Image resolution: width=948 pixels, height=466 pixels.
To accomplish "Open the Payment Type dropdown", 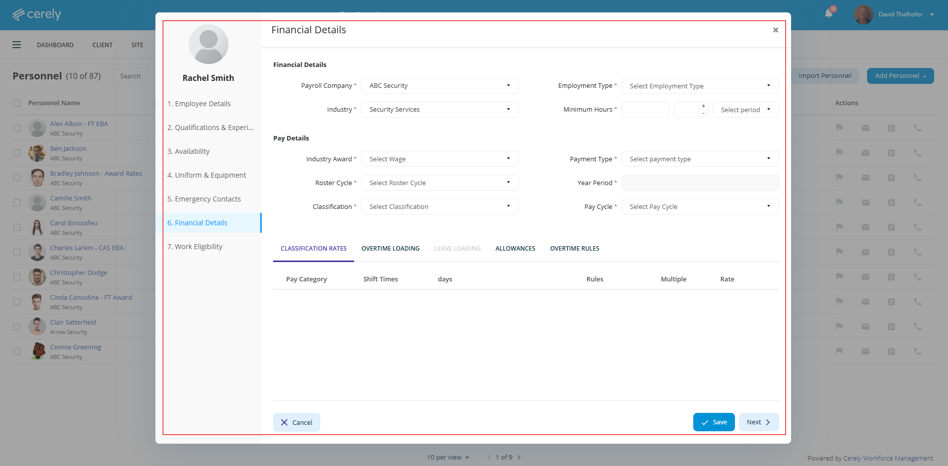I will point(700,159).
